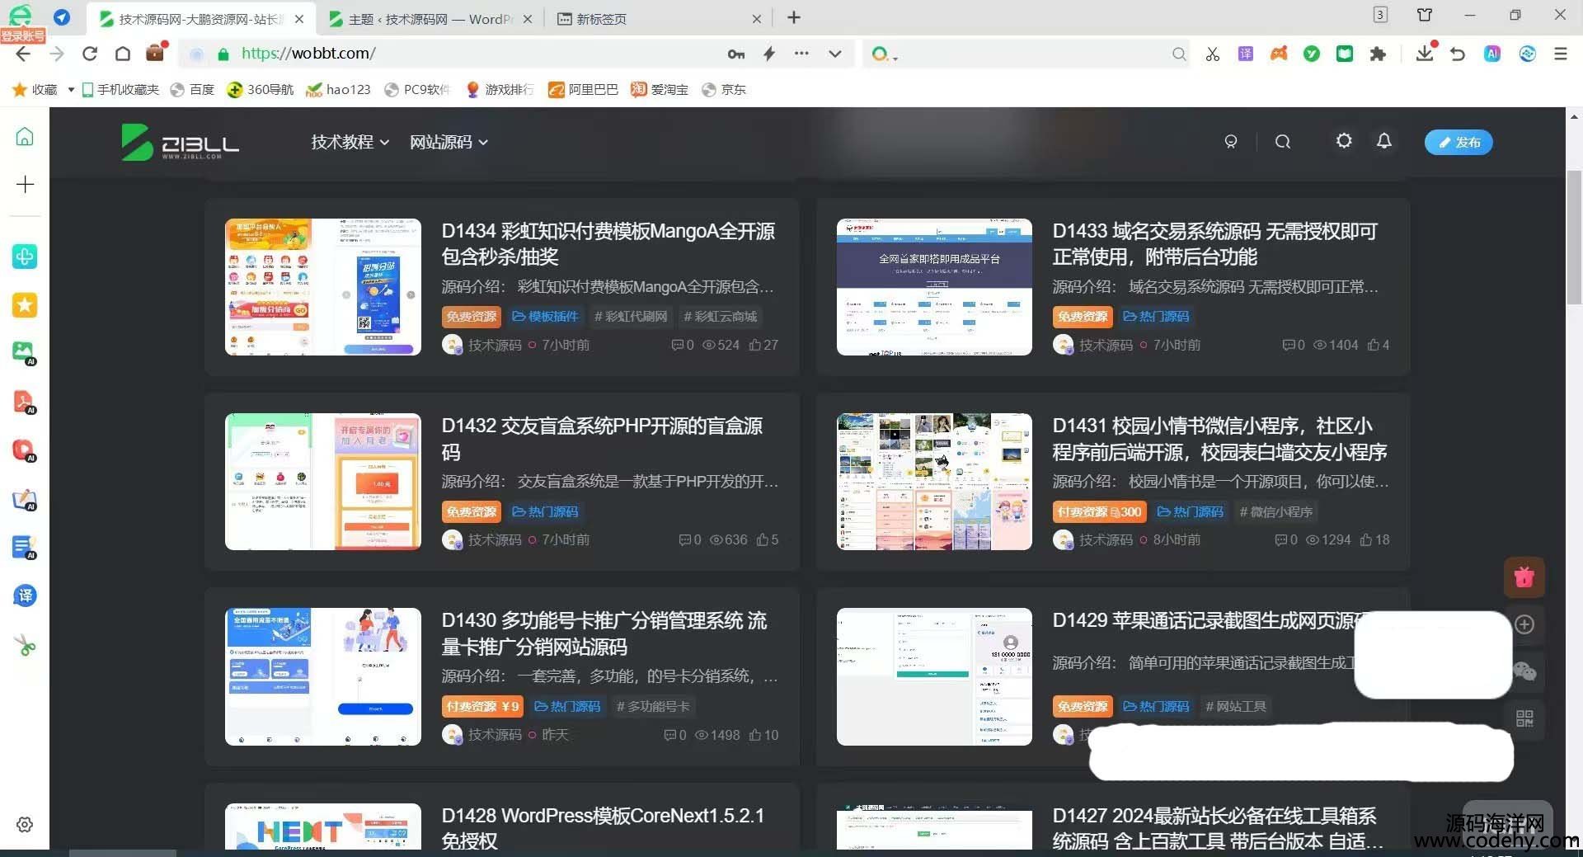This screenshot has height=857, width=1583.
Task: Click the # 网站工具 tag
Action: tap(1236, 706)
